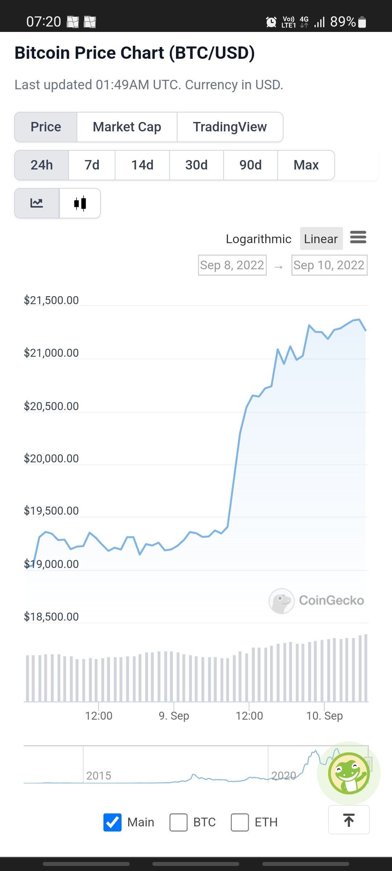Enable the BTC checkbox

(x=179, y=822)
